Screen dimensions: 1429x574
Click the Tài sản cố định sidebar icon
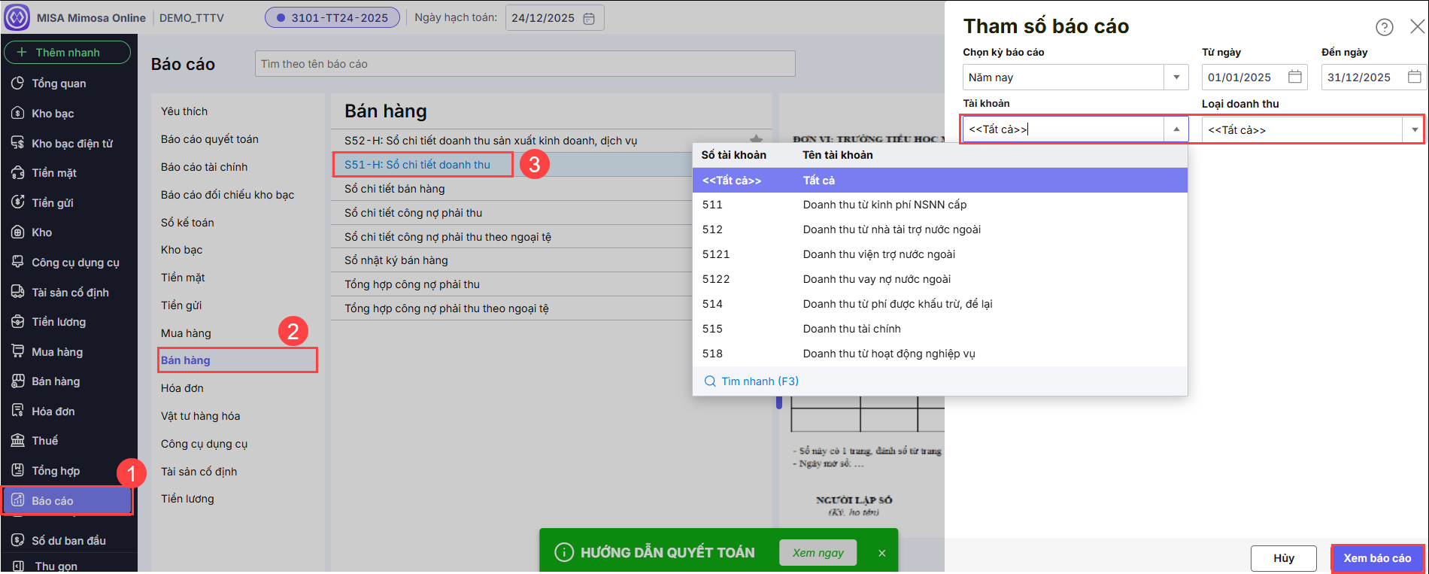coord(18,292)
